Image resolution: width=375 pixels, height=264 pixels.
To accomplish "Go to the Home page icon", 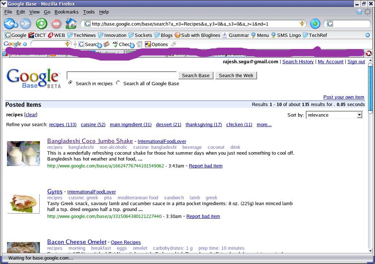I will pos(71,24).
